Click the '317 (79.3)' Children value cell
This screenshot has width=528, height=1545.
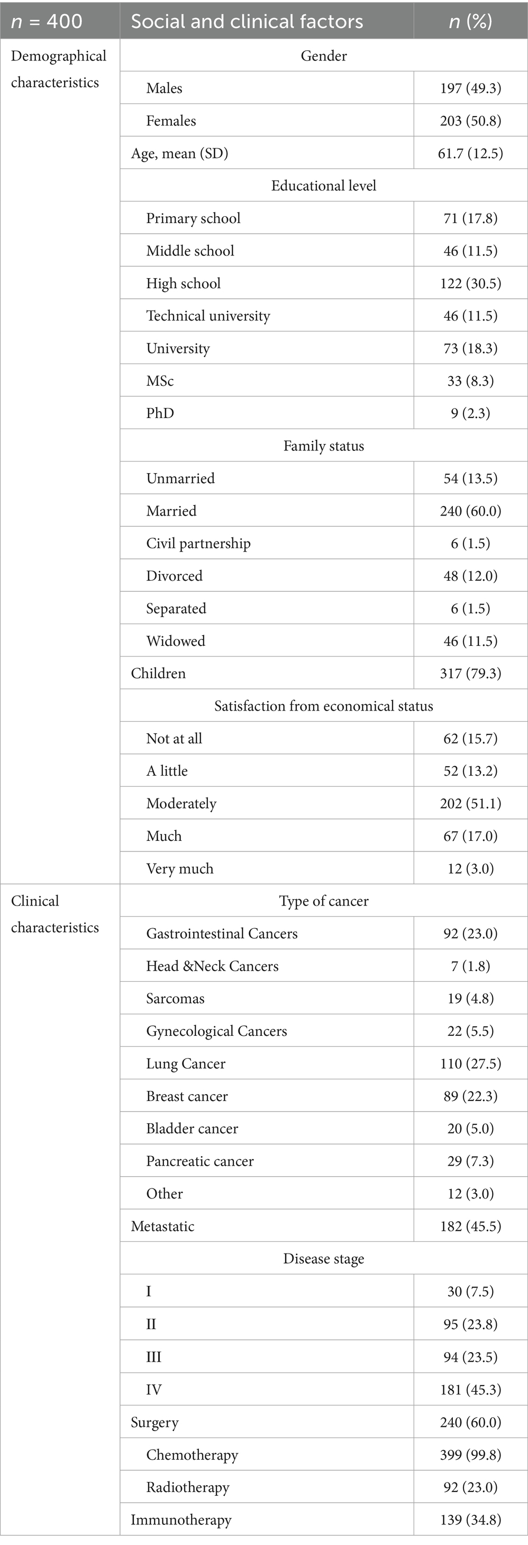tap(470, 673)
